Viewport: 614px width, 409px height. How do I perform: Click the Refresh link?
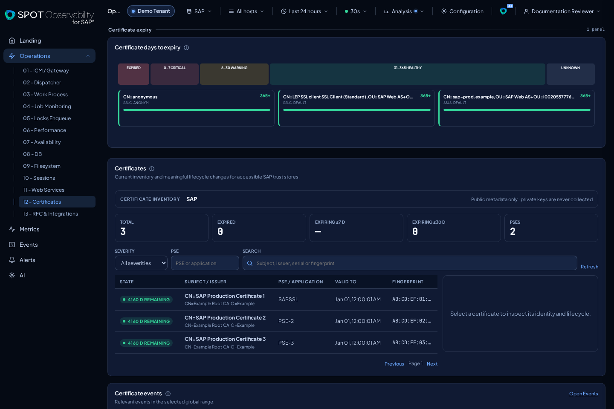click(x=589, y=267)
